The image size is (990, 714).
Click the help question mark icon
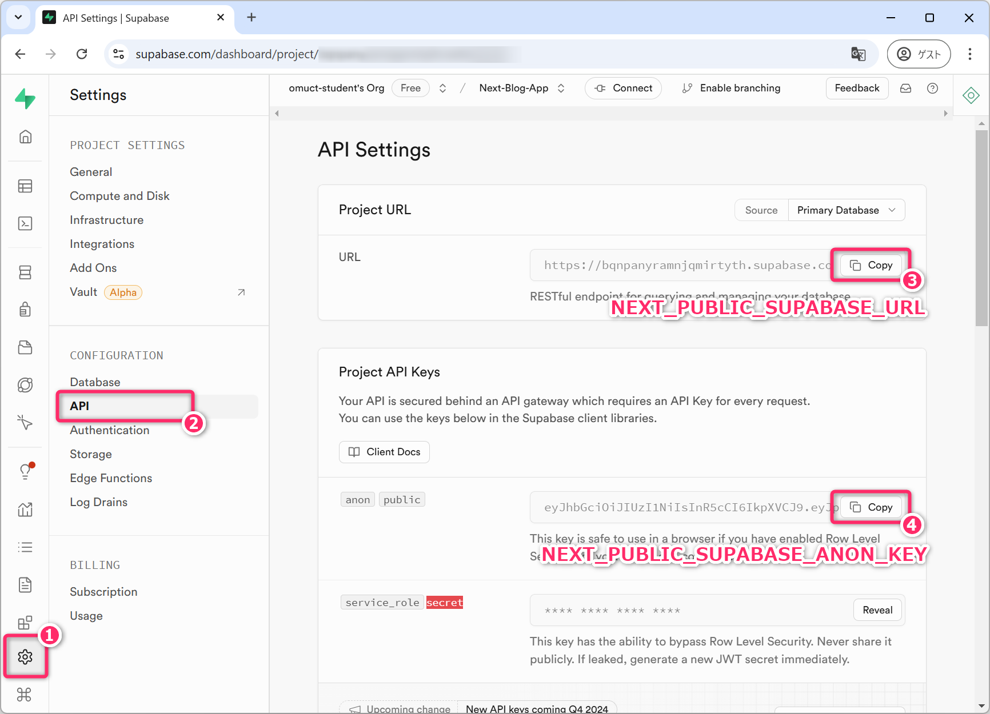[x=932, y=88]
